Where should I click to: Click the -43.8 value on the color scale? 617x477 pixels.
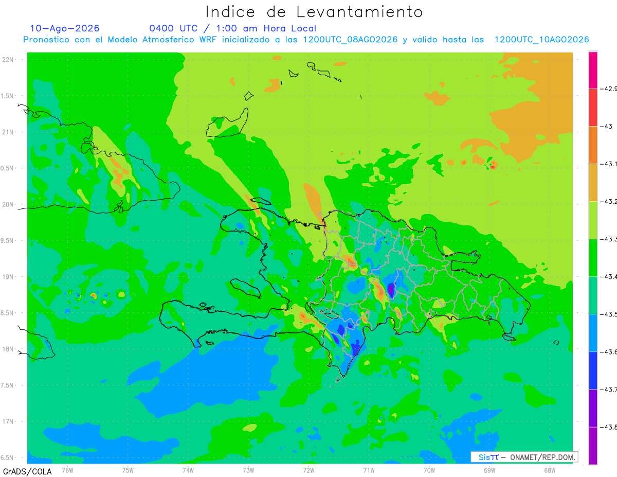point(608,427)
